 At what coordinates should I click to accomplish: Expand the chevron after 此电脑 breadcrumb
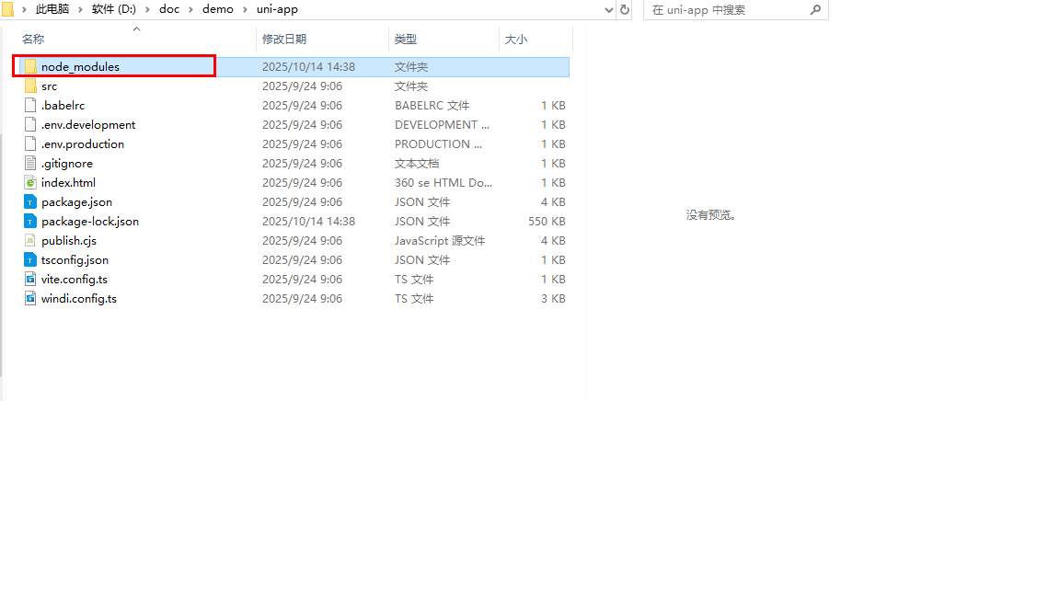click(x=80, y=9)
